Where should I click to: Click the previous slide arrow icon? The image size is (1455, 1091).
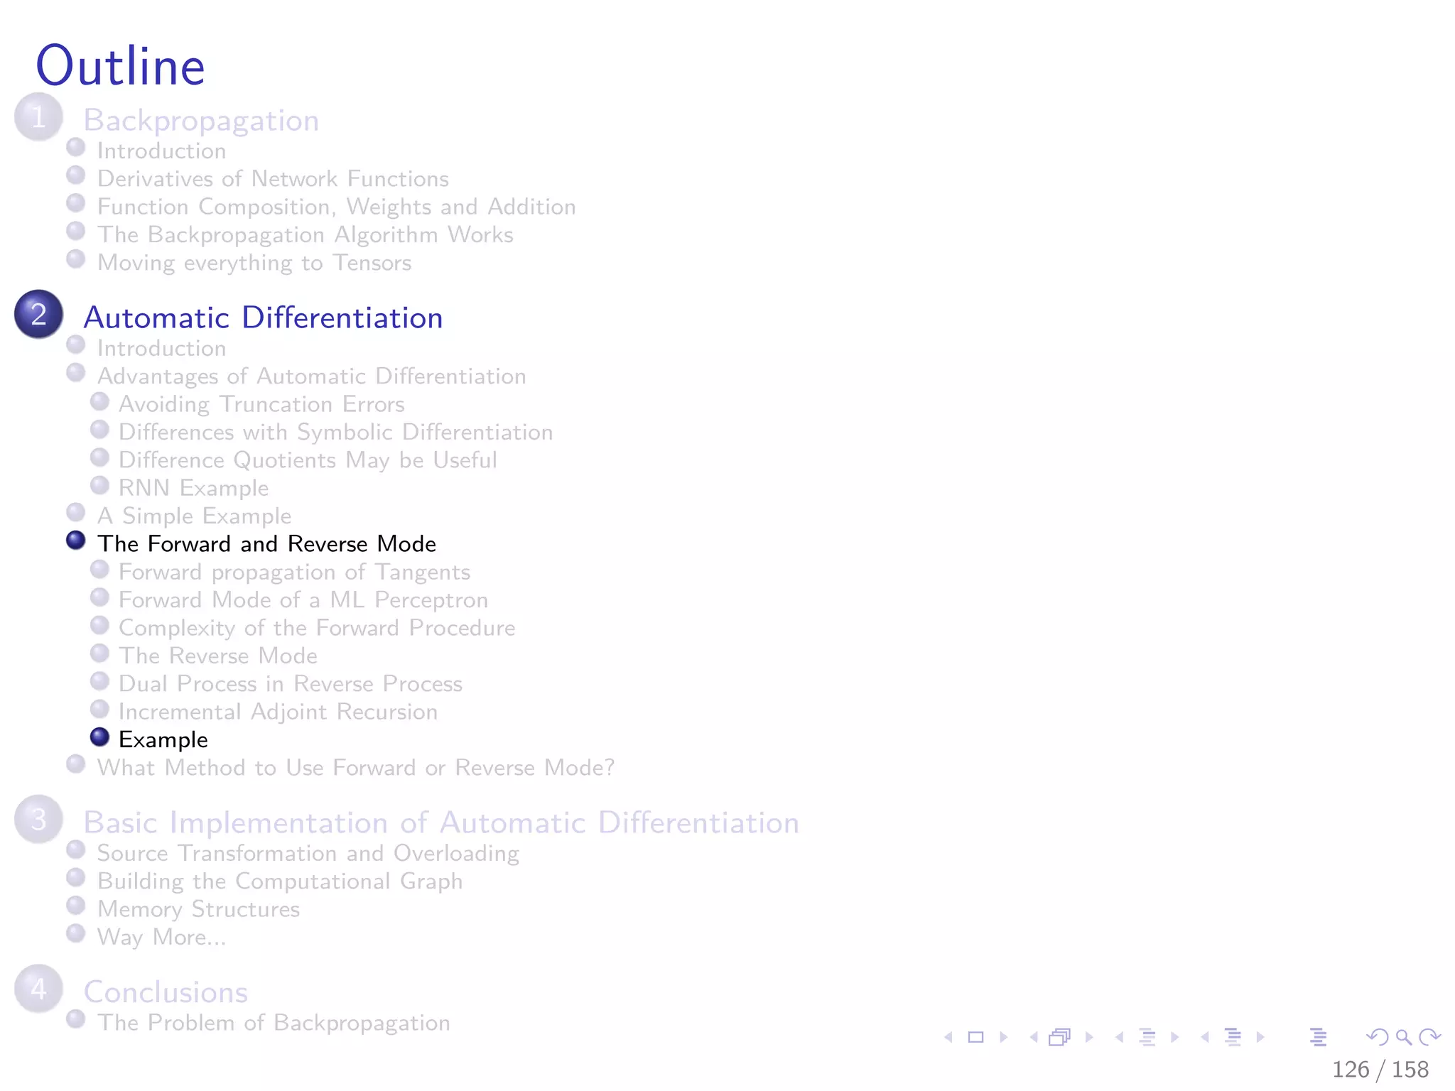point(948,1038)
